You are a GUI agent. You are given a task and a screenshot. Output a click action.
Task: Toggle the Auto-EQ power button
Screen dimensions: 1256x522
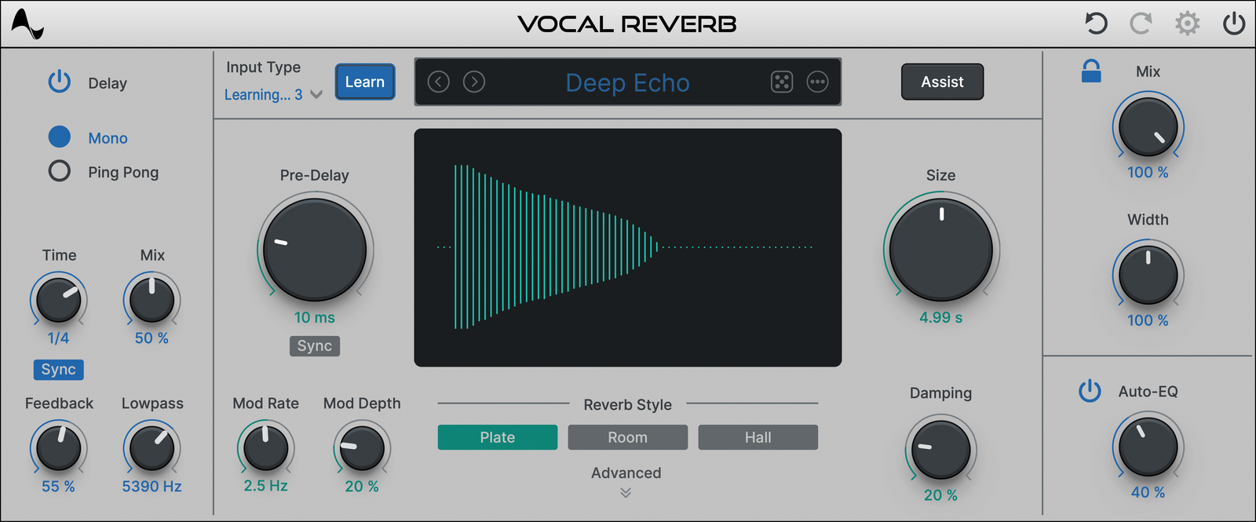point(1090,390)
